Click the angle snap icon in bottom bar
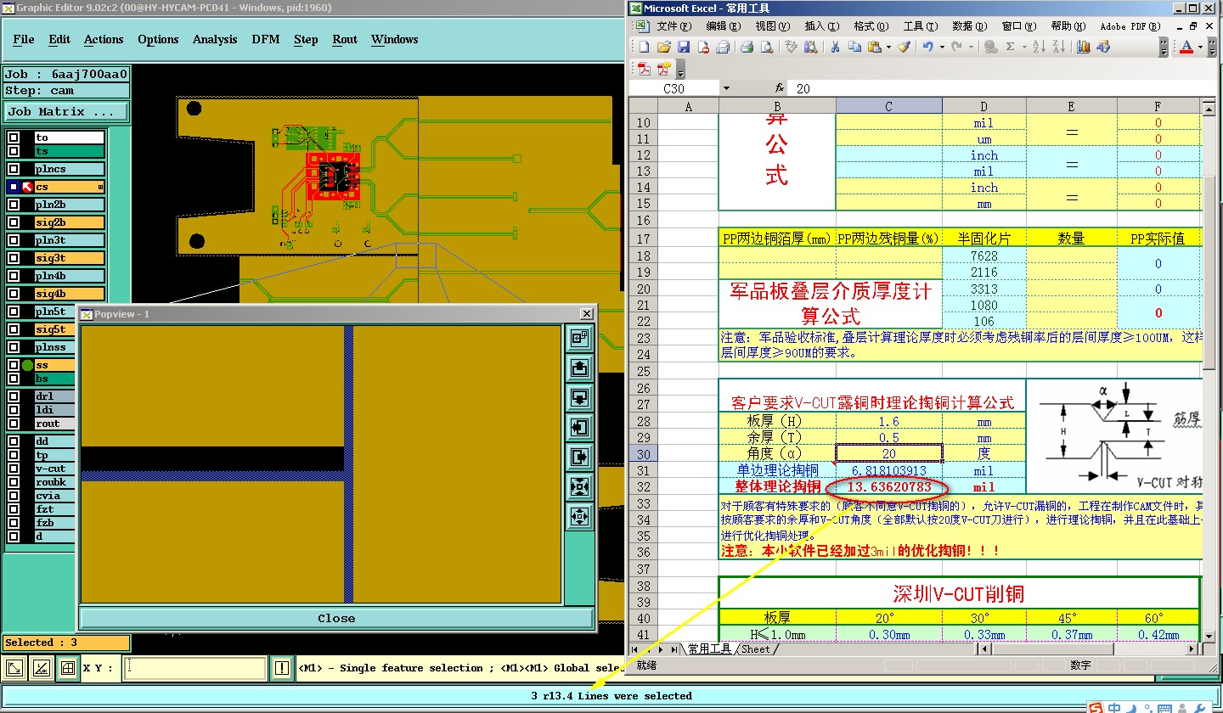Screen dimensions: 1223x713 (x=41, y=668)
